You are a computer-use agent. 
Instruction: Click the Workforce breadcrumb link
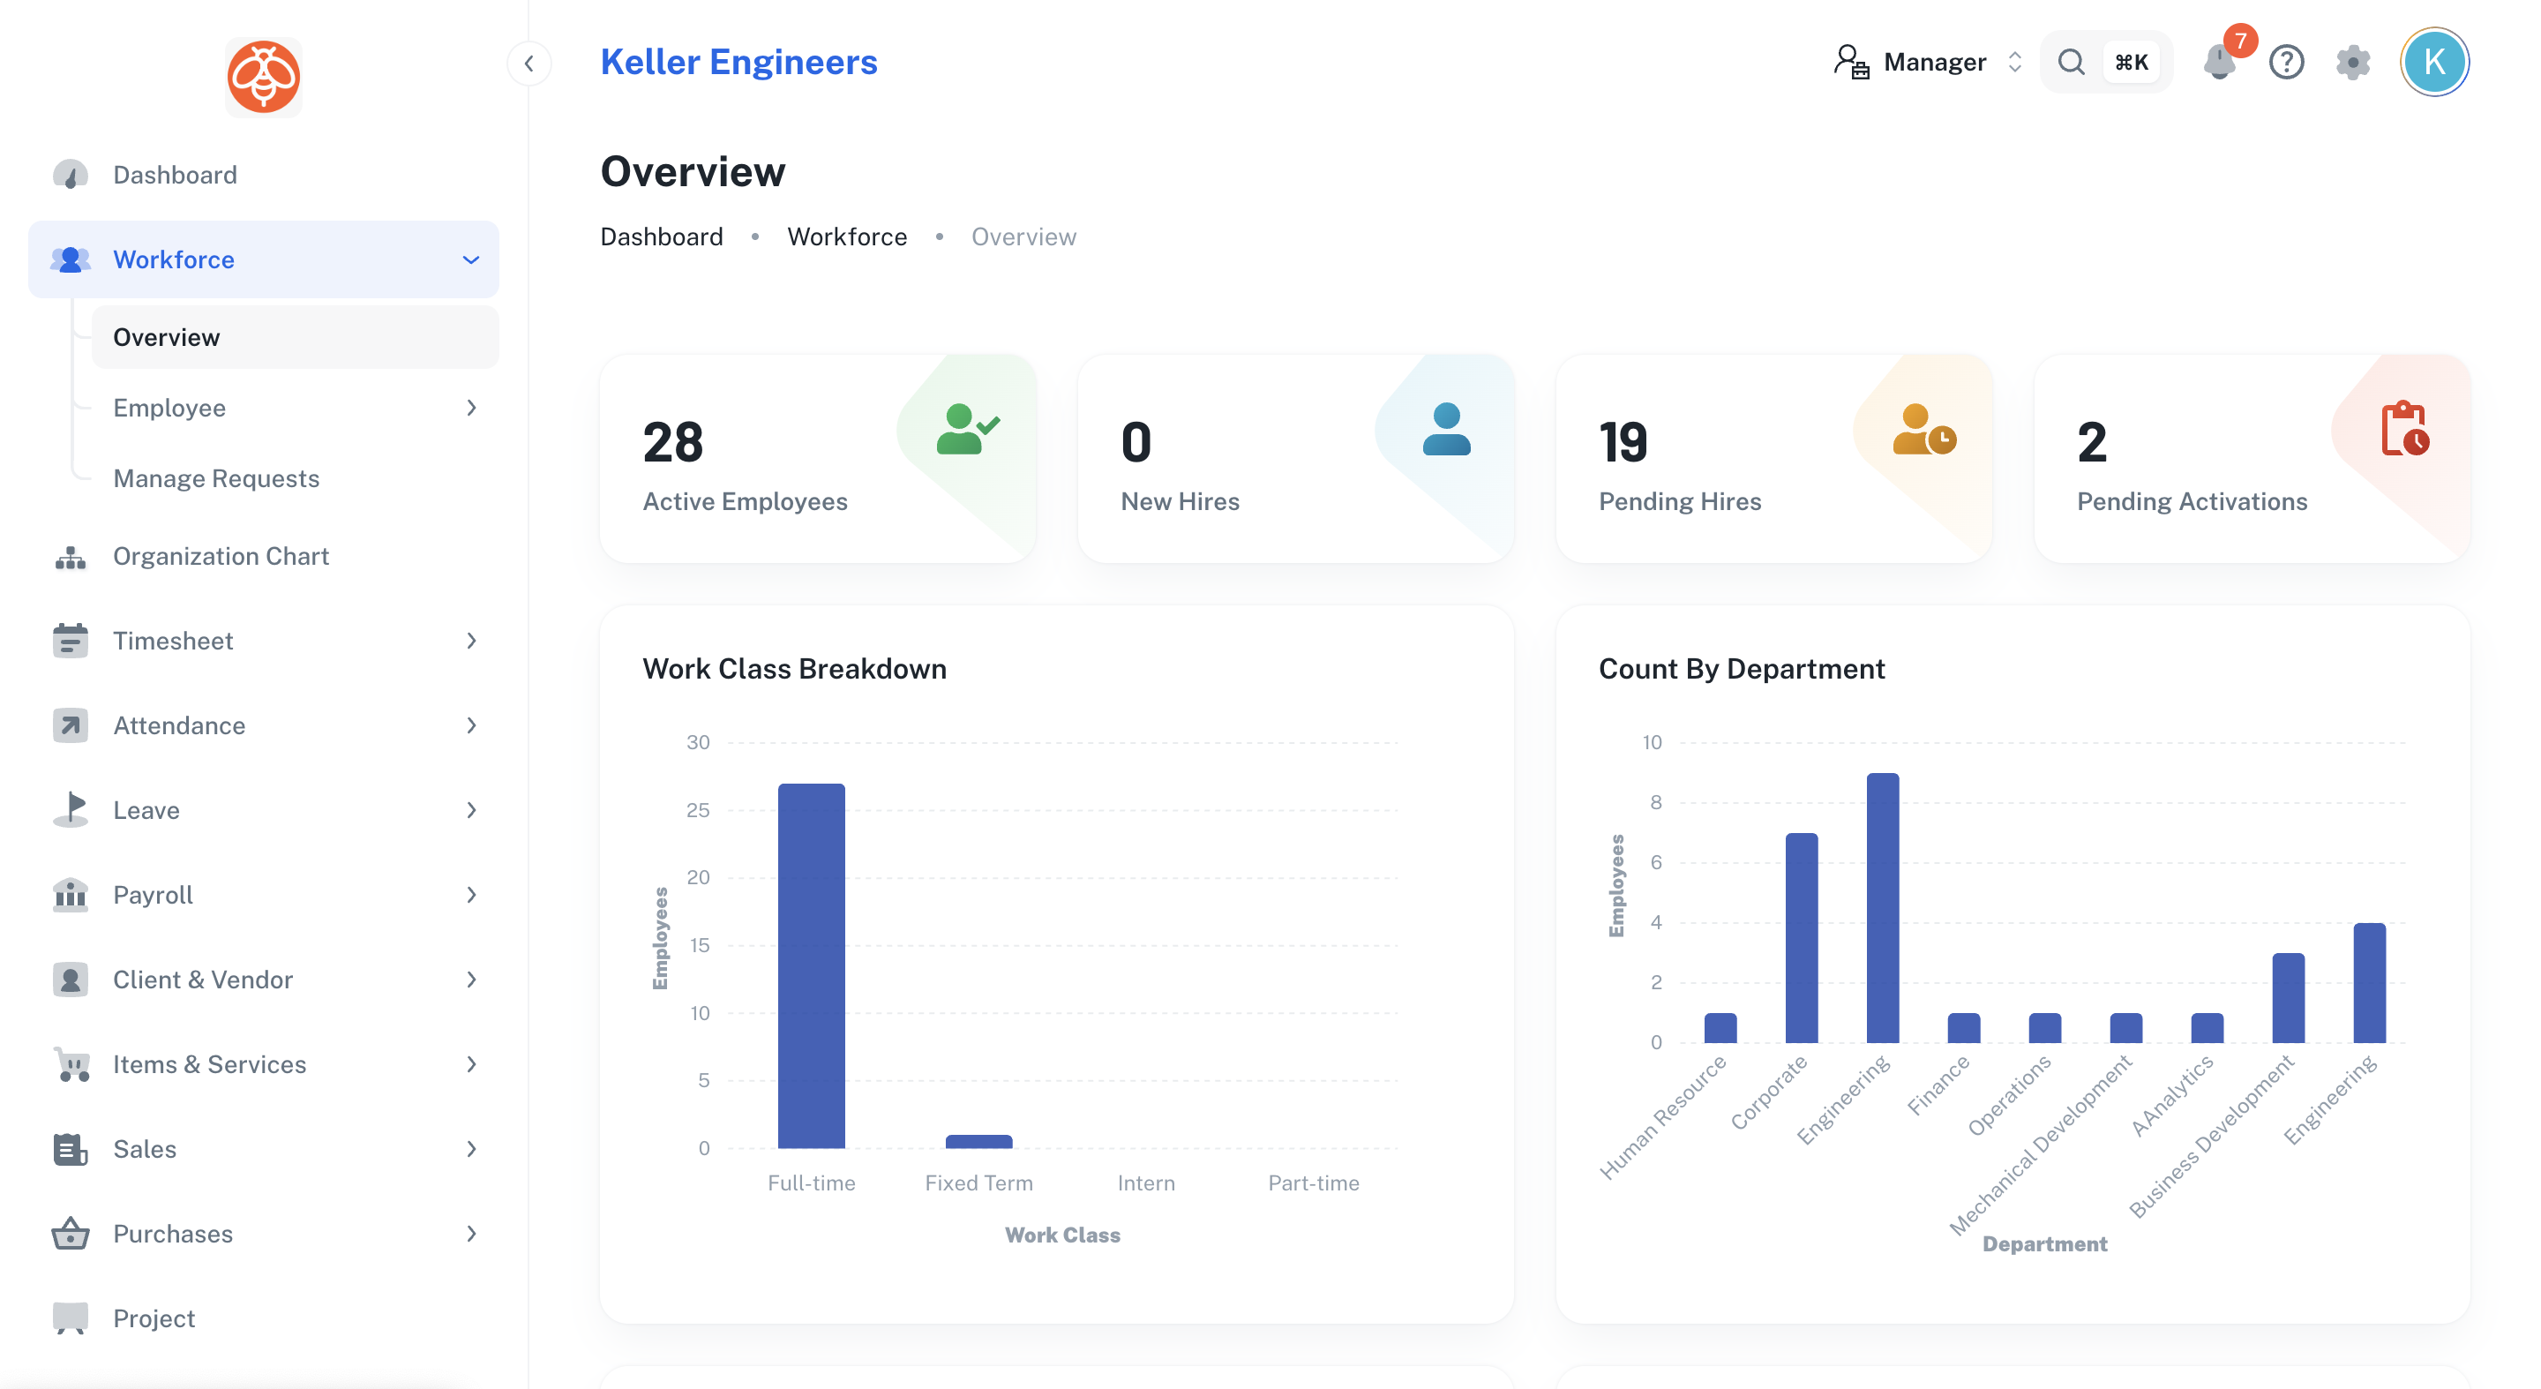[x=846, y=237]
